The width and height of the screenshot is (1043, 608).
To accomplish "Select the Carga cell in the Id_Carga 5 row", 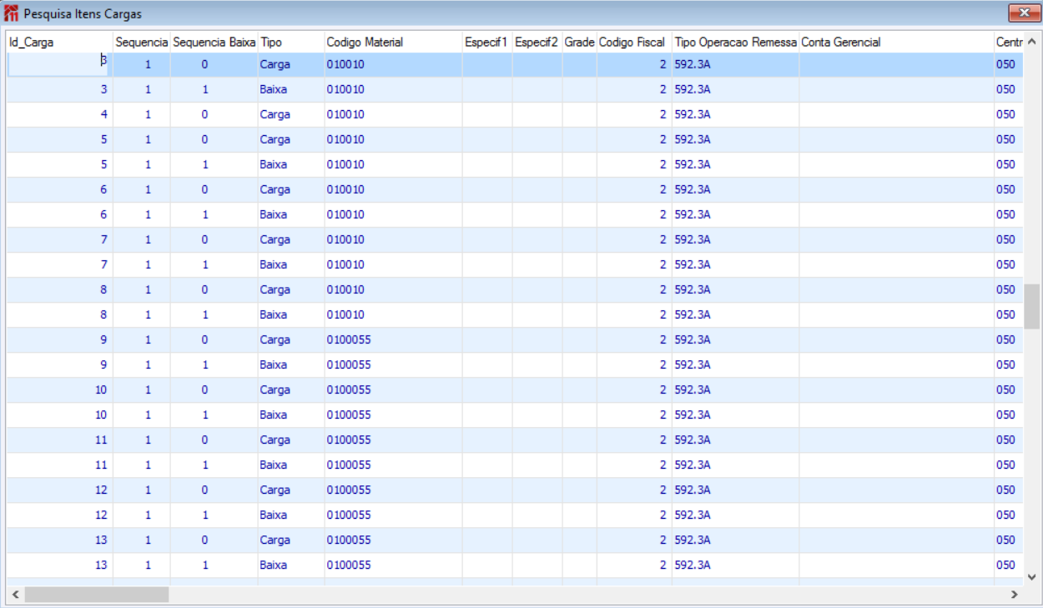I will (x=291, y=139).
